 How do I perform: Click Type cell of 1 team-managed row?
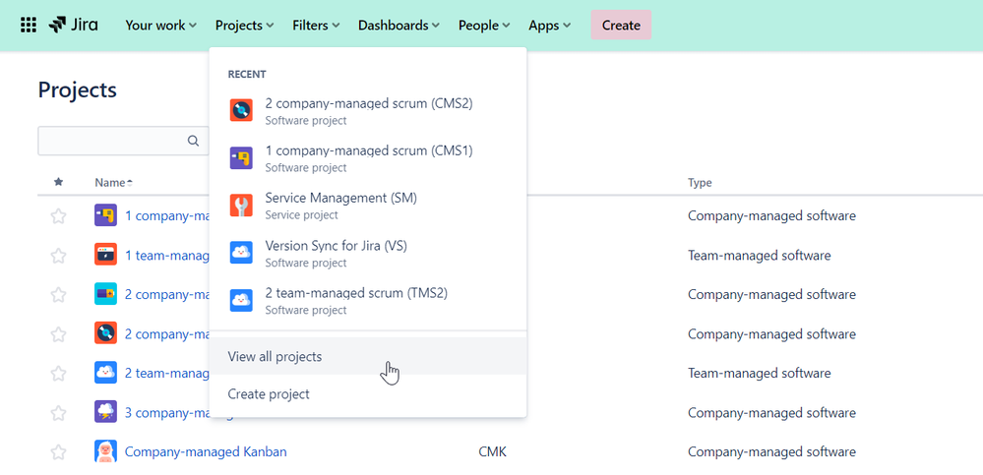click(x=760, y=255)
